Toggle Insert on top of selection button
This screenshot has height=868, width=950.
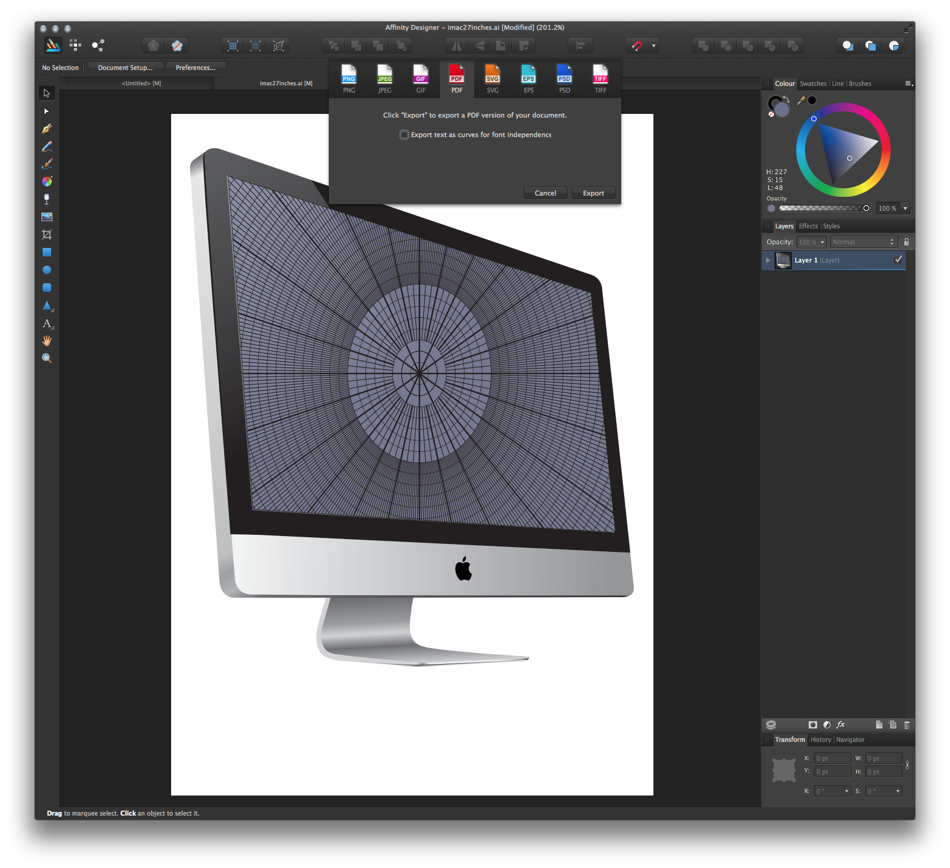(x=871, y=46)
